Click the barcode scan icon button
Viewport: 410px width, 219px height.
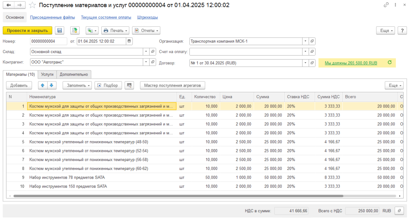129,85
